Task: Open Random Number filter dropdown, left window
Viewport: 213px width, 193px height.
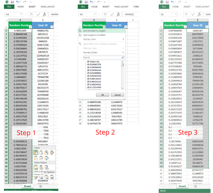Action: tap(30, 27)
